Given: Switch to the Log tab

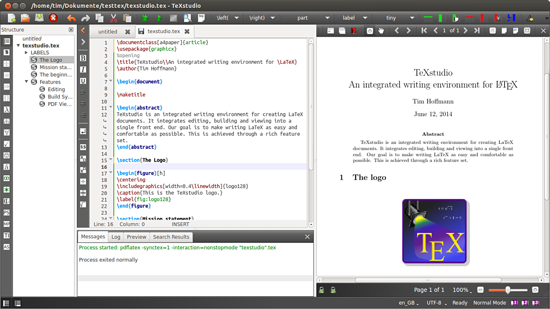Looking at the screenshot, I should 116,237.
